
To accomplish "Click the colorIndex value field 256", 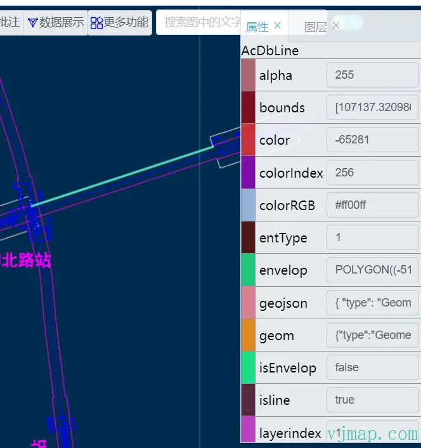I will (372, 173).
